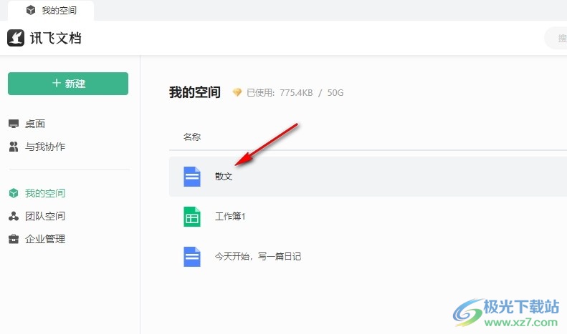Click the blue document icon for 今天开始，写一篇日记
The height and width of the screenshot is (334, 567).
192,257
